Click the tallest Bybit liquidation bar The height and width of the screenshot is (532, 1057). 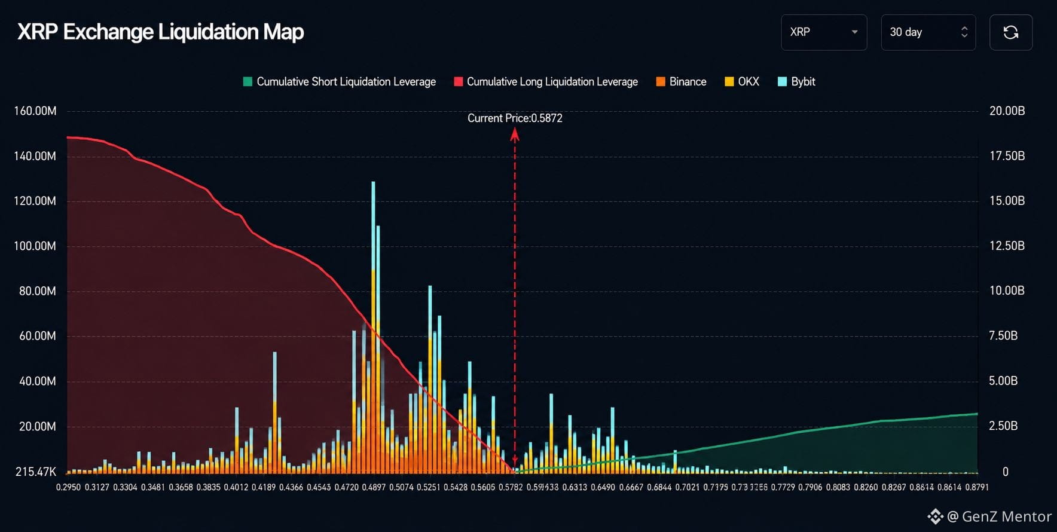374,225
